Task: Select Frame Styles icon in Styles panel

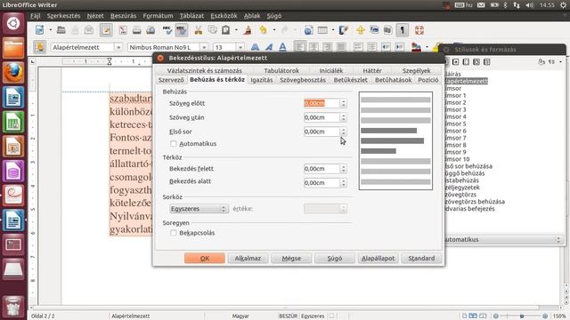Action: [x=466, y=62]
